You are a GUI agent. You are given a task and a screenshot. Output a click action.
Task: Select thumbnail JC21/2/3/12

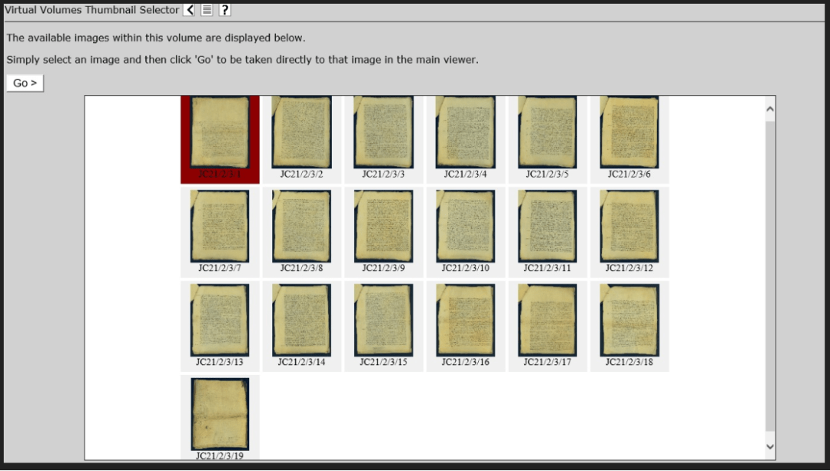[x=629, y=227]
